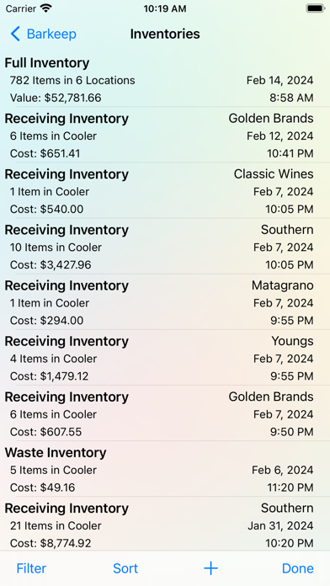
Task: Open Southern receiving inventory costing $3,427.96
Action: (165, 247)
